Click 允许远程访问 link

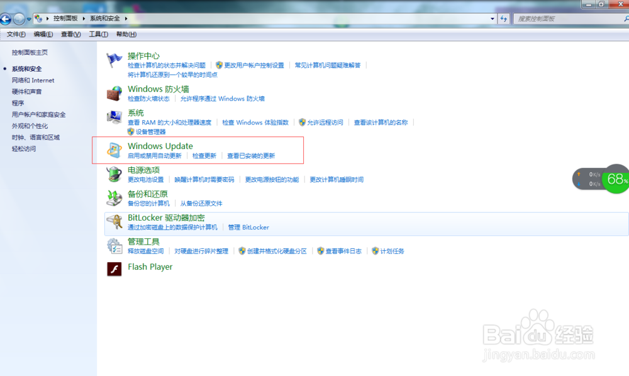click(x=325, y=122)
